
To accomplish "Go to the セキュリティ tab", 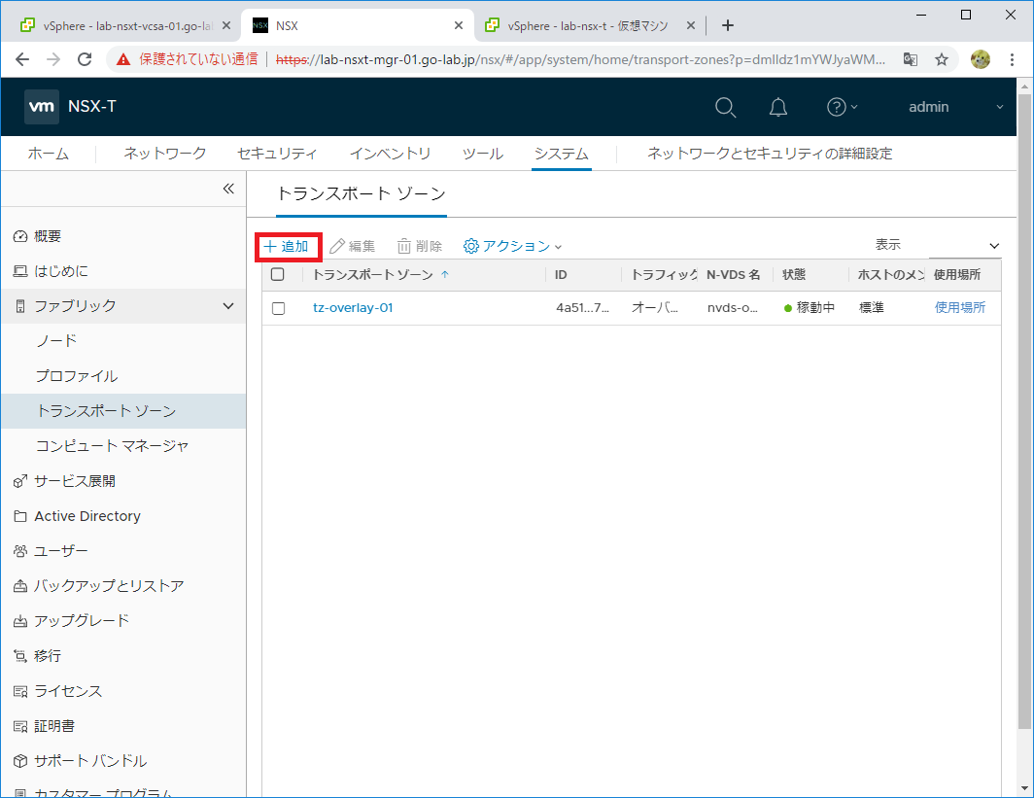I will [277, 154].
